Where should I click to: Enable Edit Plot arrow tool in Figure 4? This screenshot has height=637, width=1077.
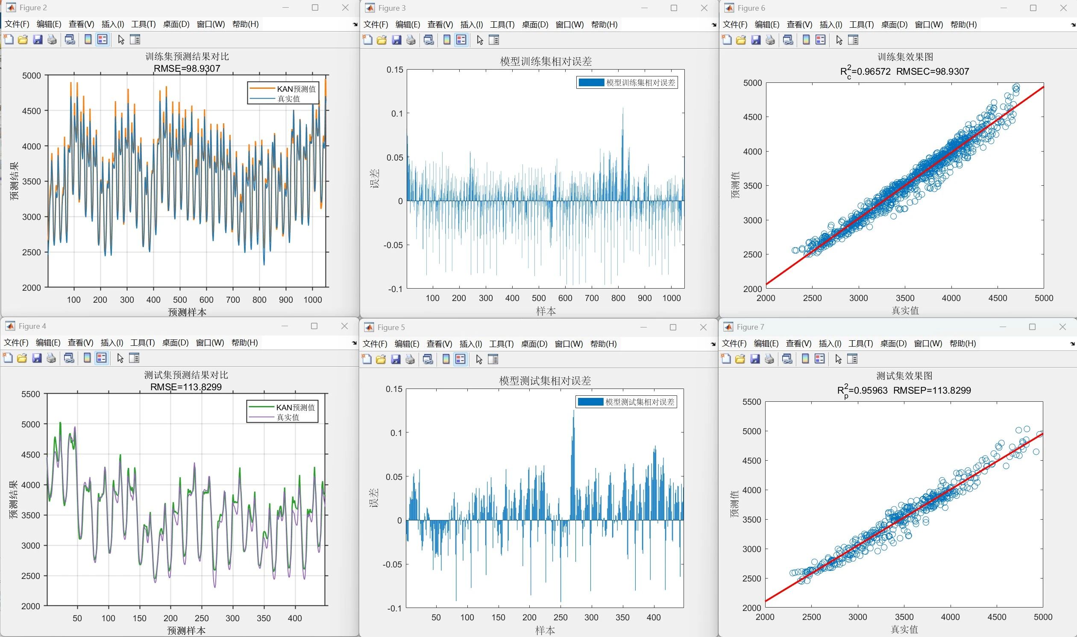click(x=120, y=358)
